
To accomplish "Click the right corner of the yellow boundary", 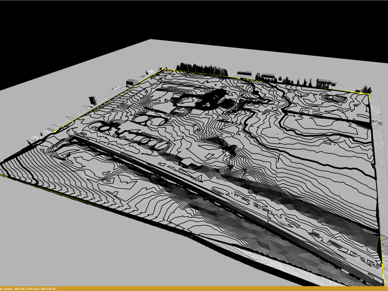I will pyautogui.click(x=370, y=95).
